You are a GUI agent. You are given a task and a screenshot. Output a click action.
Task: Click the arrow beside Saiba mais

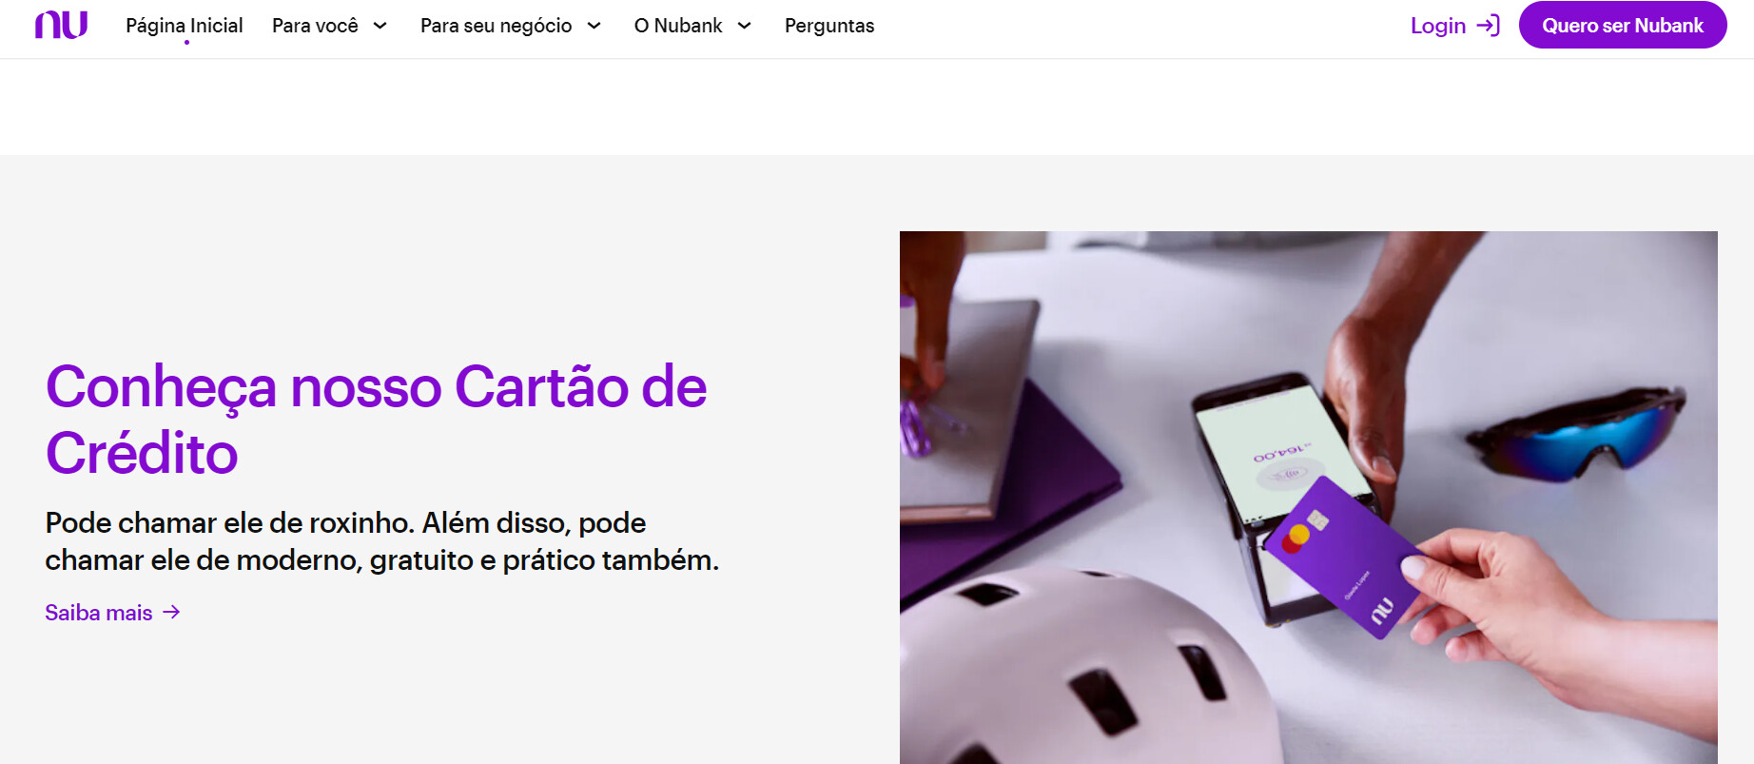[171, 612]
